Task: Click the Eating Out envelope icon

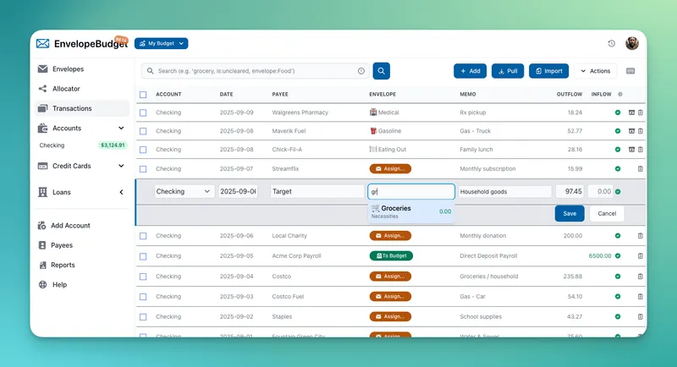Action: click(373, 149)
